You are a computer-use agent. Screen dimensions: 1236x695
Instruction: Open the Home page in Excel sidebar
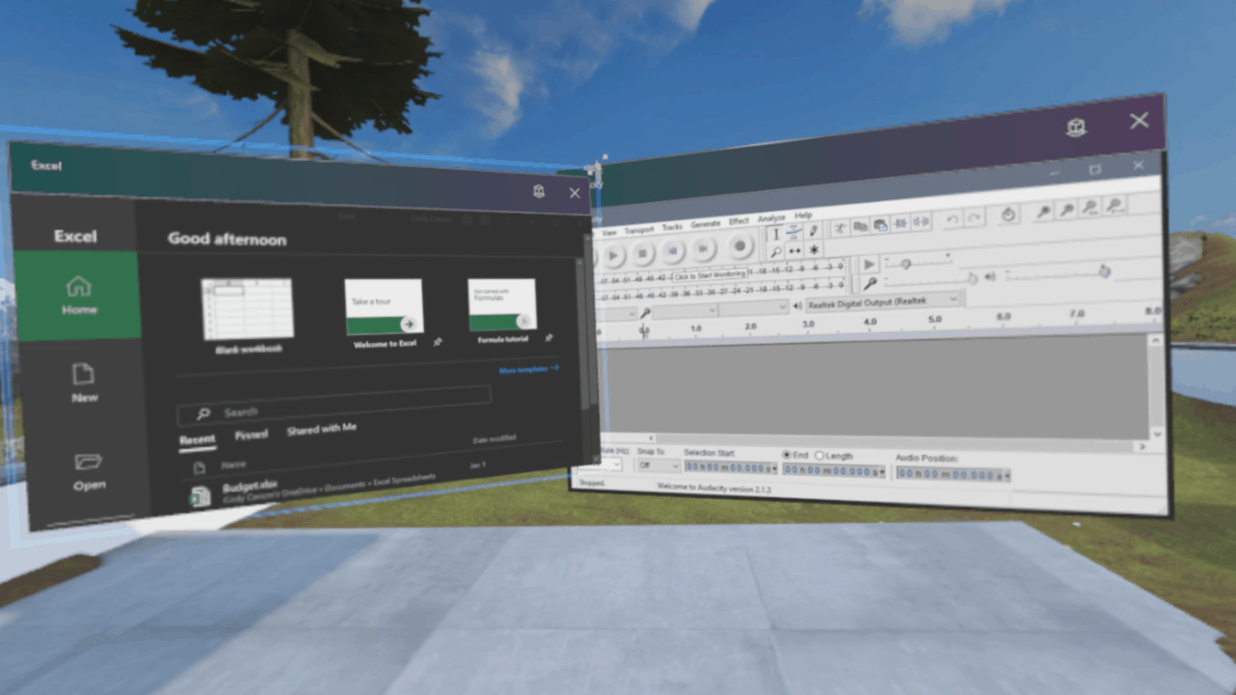77,296
